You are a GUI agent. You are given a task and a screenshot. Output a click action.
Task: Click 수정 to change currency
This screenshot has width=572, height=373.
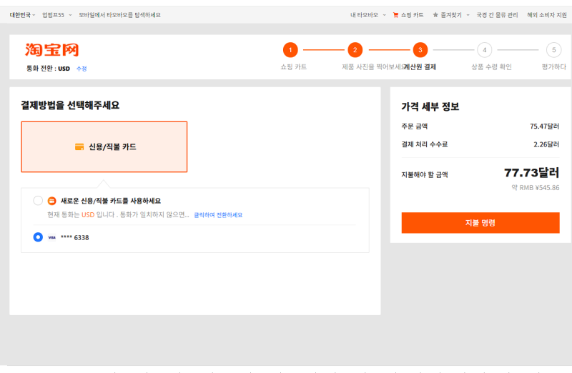pyautogui.click(x=82, y=69)
